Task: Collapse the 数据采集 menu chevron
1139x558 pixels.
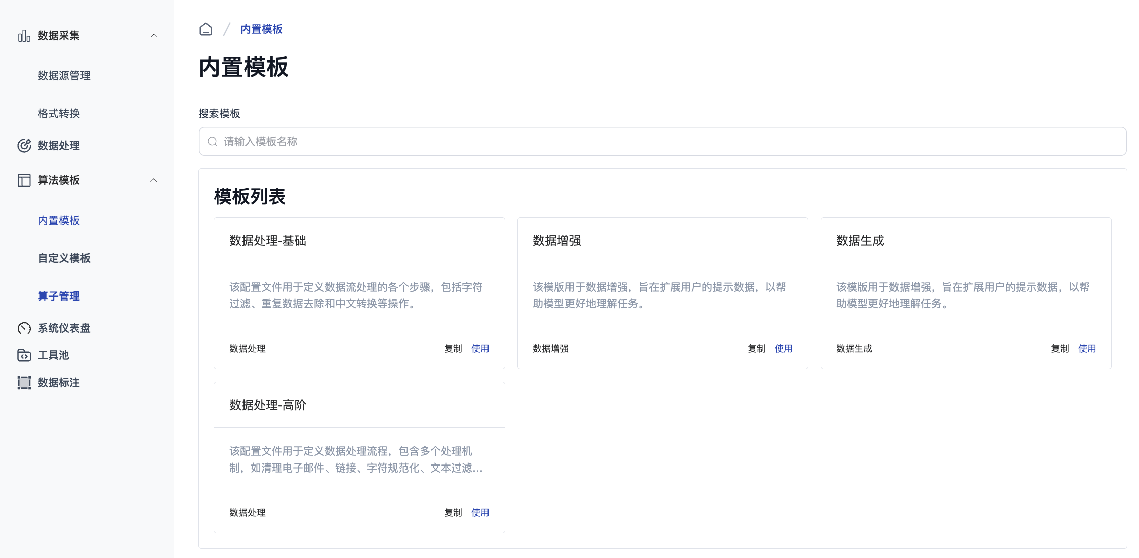Action: (x=154, y=36)
